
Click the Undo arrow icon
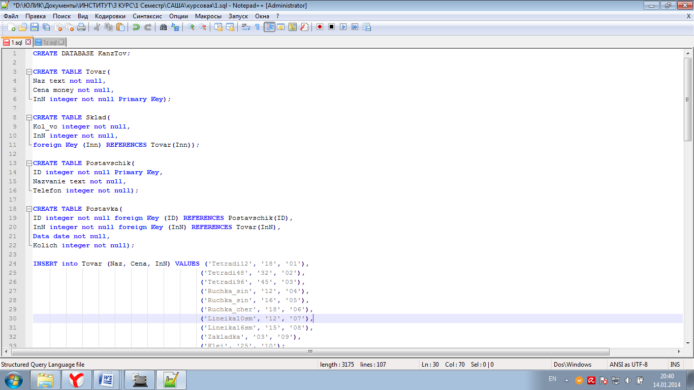point(136,27)
